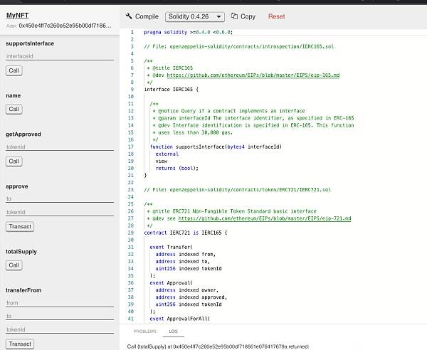
Task: Click Call under totalSupply
Action: 14,265
